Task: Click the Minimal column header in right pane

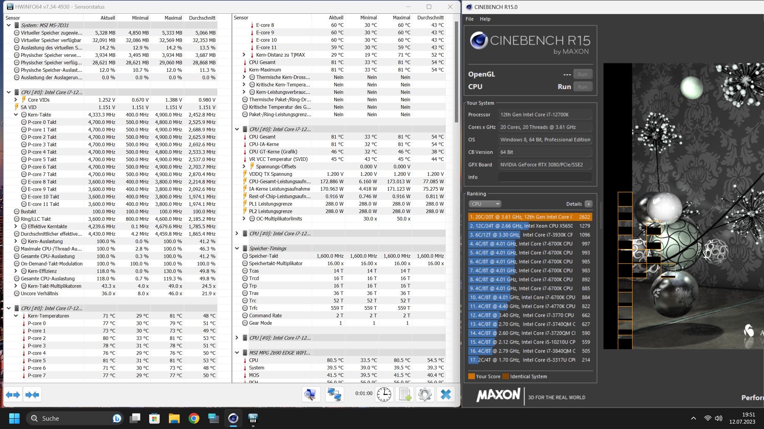Action: coord(362,18)
